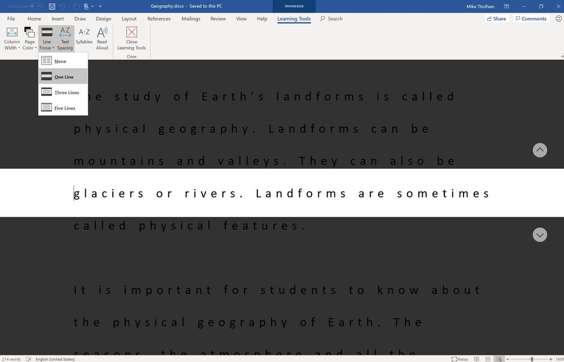Toggle Syllables display
This screenshot has height=362, width=564.
pyautogui.click(x=84, y=36)
